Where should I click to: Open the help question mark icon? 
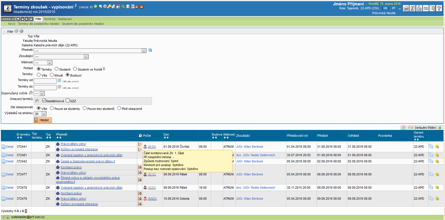pos(439,8)
